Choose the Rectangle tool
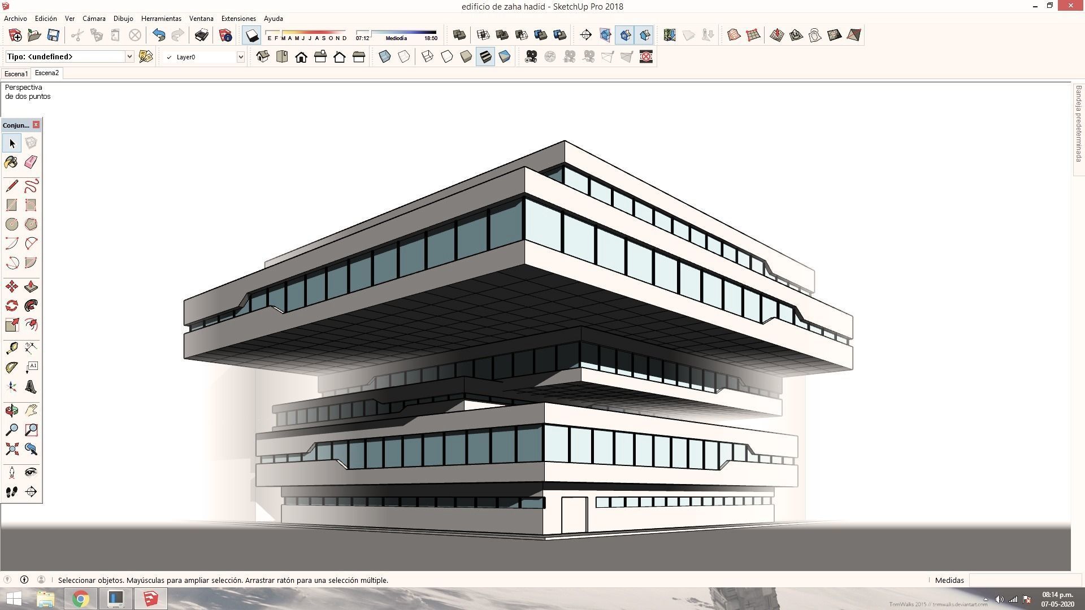The height and width of the screenshot is (610, 1085). click(x=12, y=205)
